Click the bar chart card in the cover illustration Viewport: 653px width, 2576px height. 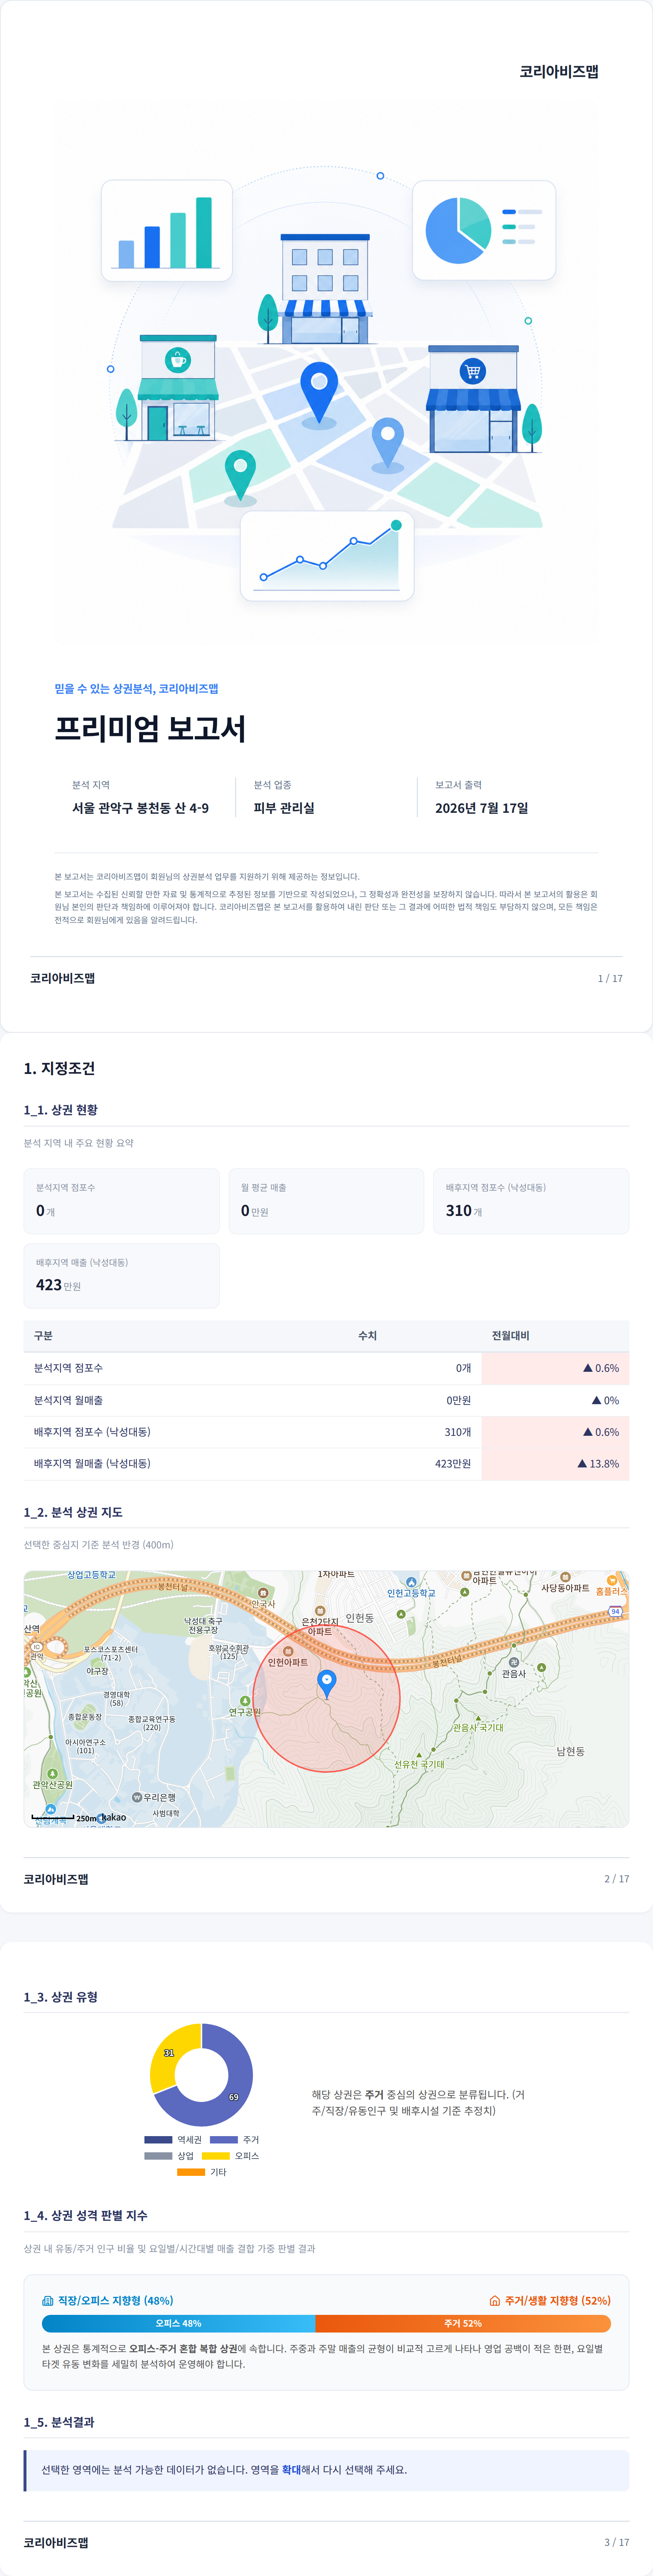[167, 230]
